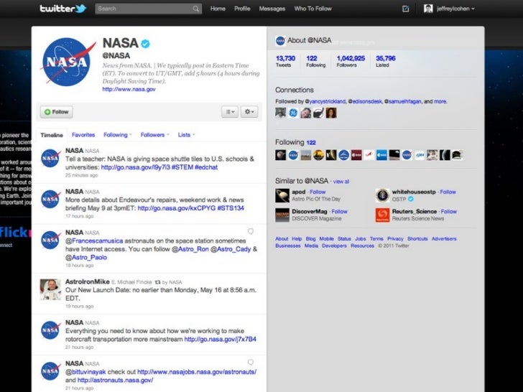Click the last avatar in Connections row
523x392 pixels.
click(331, 113)
